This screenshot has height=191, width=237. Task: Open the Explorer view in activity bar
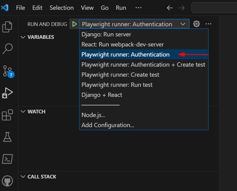click(x=7, y=27)
